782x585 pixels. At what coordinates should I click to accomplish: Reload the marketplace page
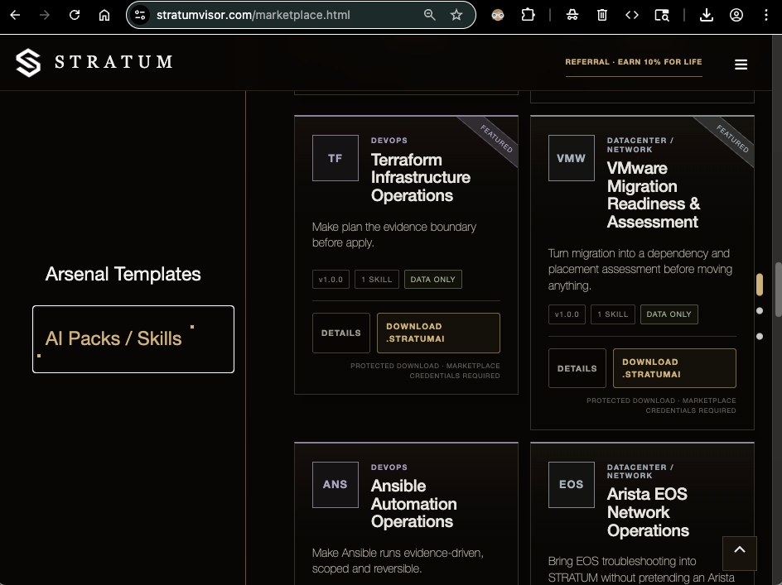[75, 15]
